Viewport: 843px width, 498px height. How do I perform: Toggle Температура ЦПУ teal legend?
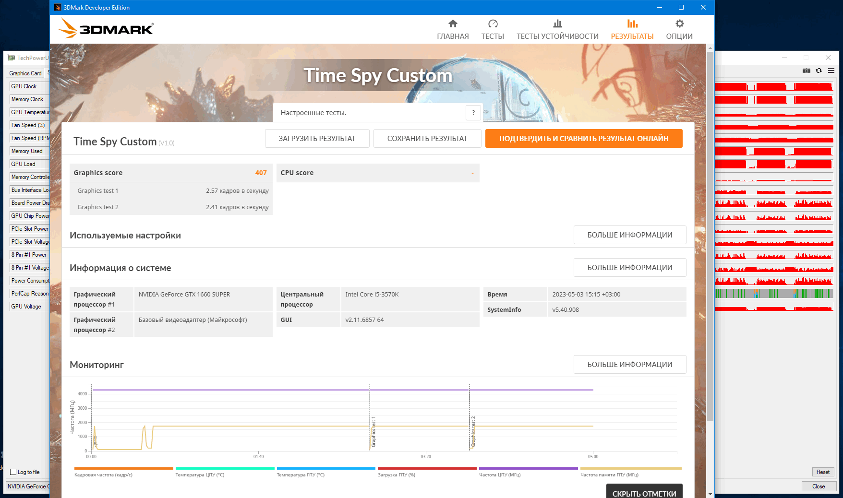pos(225,472)
